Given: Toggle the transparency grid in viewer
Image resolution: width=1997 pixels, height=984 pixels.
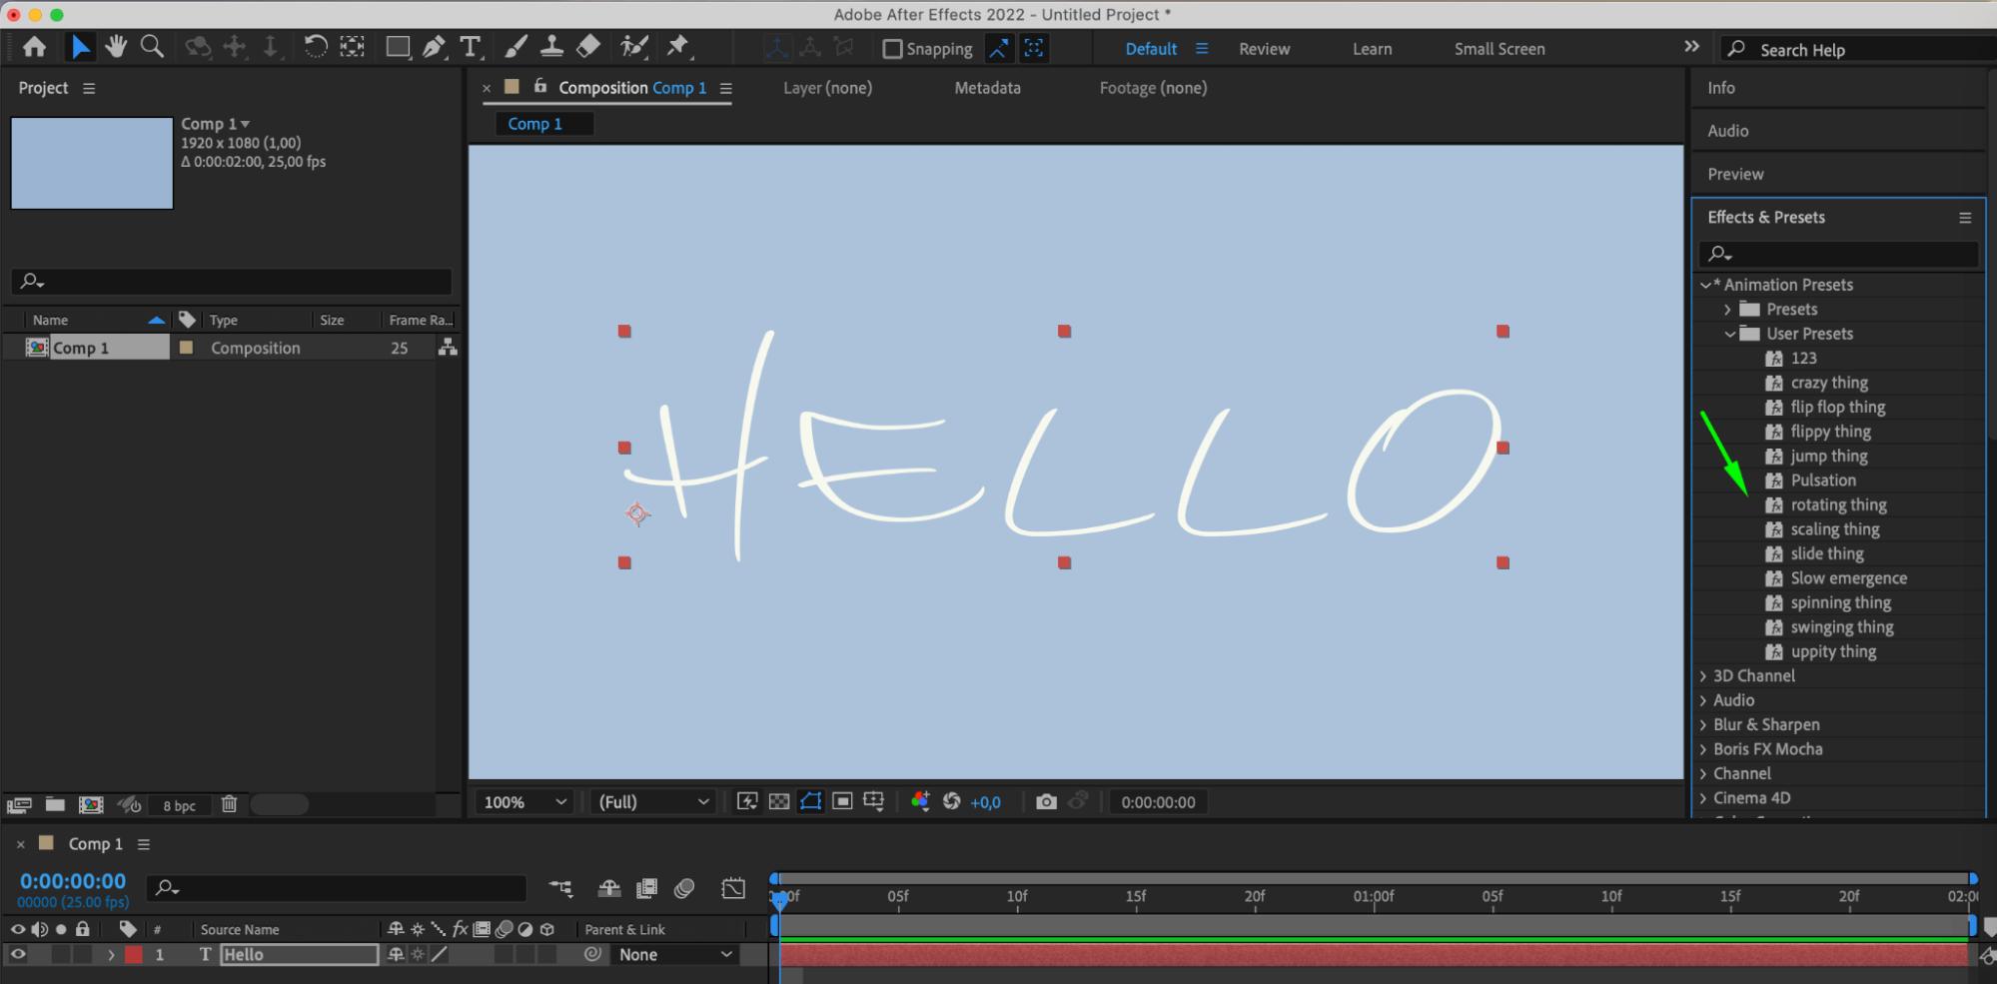Looking at the screenshot, I should point(779,802).
